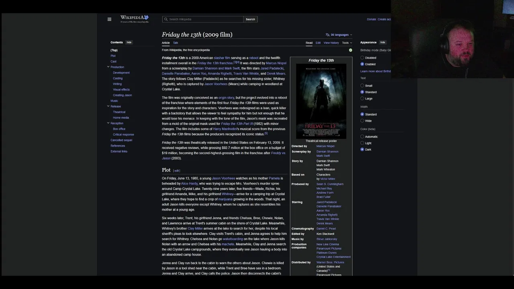
Task: Collapse the Release section in contents
Action: coord(108,106)
